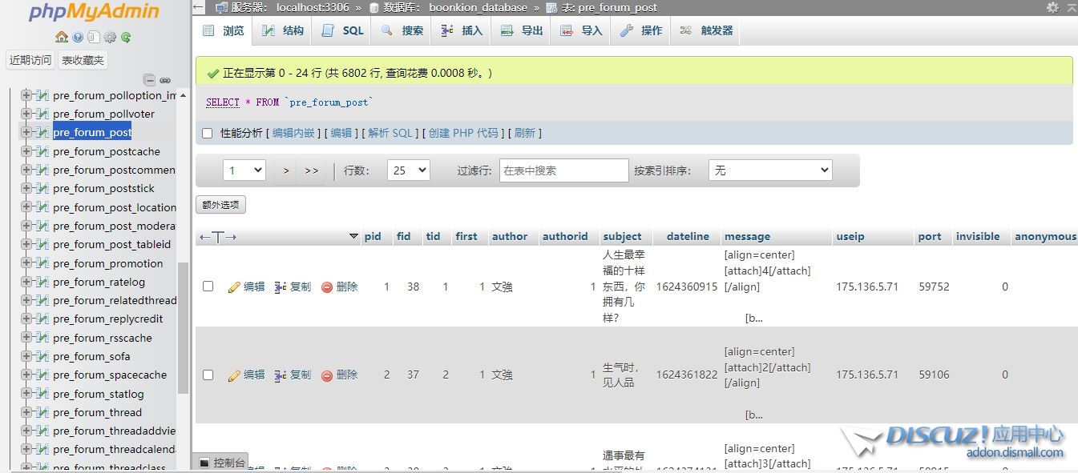Click the phpMyAdmin home icon
1078x473 pixels.
[x=62, y=37]
